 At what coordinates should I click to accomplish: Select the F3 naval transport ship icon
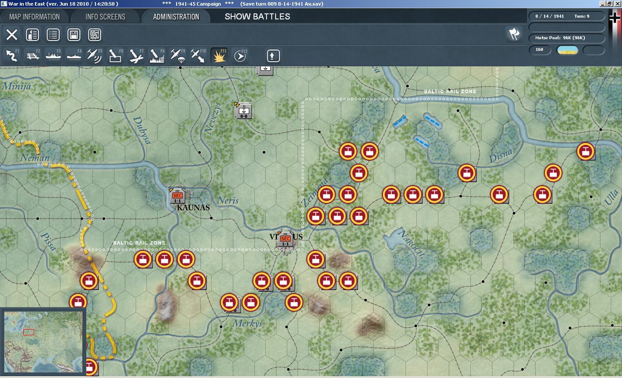pos(53,56)
